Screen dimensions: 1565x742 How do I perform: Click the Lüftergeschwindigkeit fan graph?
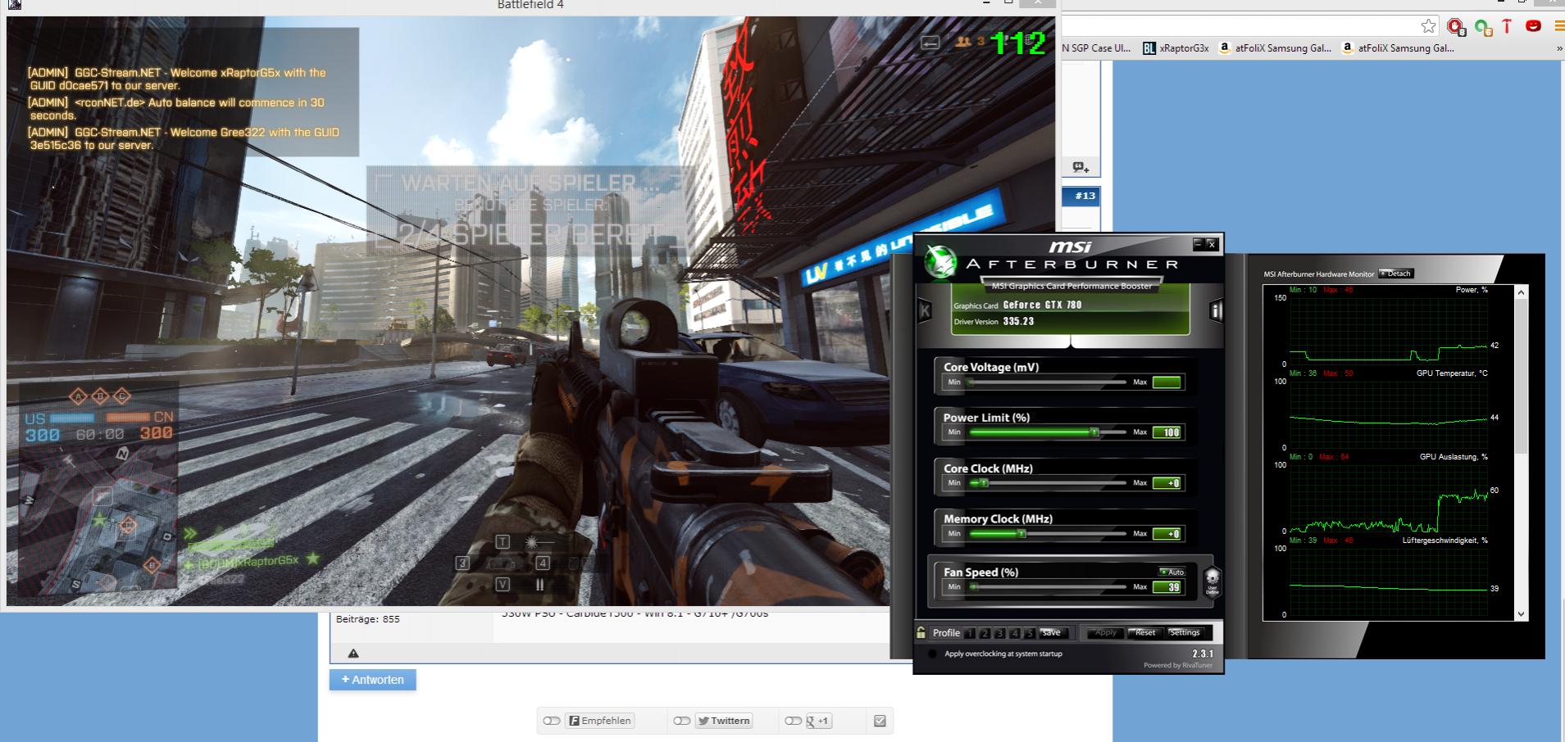pos(1389,581)
